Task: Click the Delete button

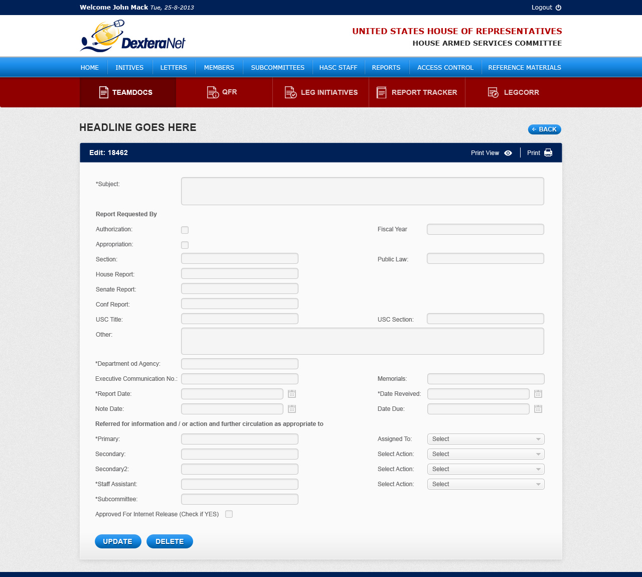Action: click(170, 541)
